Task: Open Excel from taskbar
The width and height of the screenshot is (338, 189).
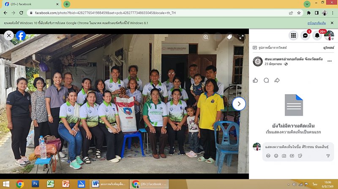Action: (x=50, y=184)
